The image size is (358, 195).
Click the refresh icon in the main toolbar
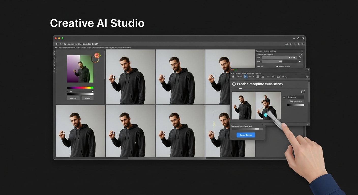[65, 44]
